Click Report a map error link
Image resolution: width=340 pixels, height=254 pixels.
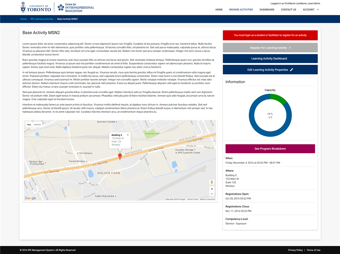coord(207,199)
